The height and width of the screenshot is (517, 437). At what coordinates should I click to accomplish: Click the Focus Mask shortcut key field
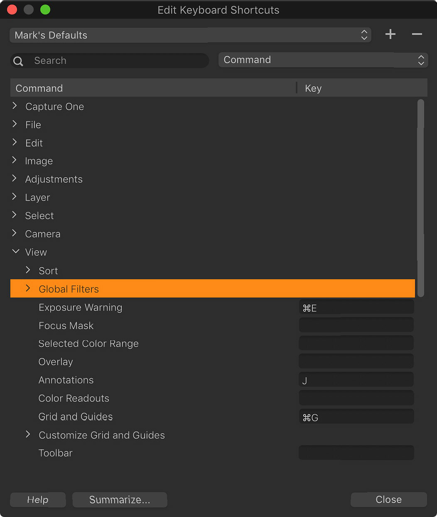click(356, 325)
